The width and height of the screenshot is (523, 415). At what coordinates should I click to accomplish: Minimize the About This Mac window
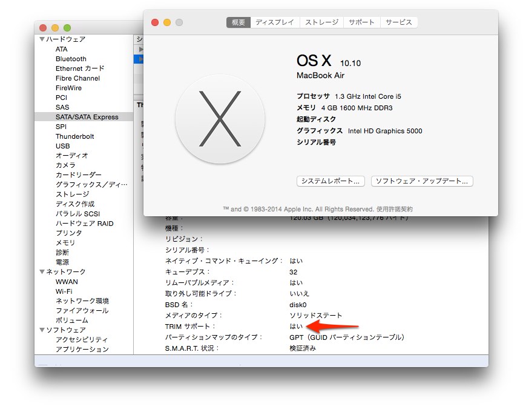(167, 22)
